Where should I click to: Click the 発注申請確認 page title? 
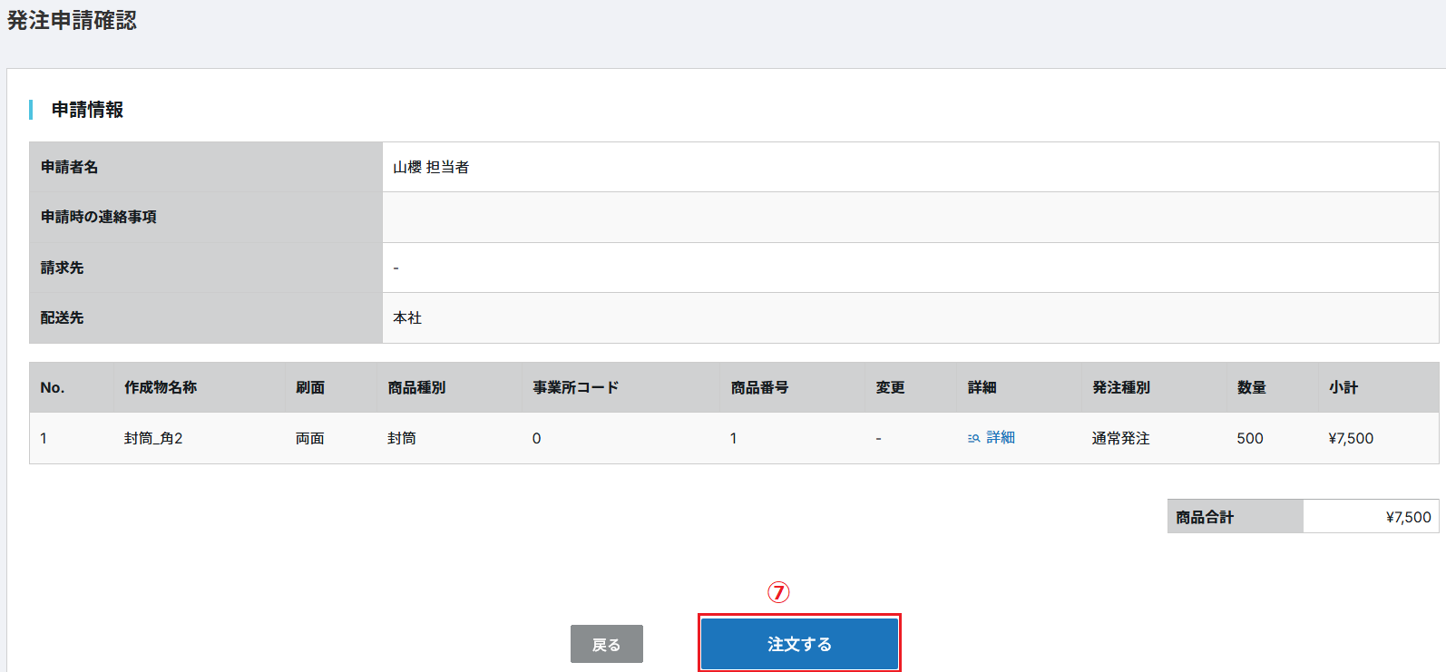tap(72, 21)
